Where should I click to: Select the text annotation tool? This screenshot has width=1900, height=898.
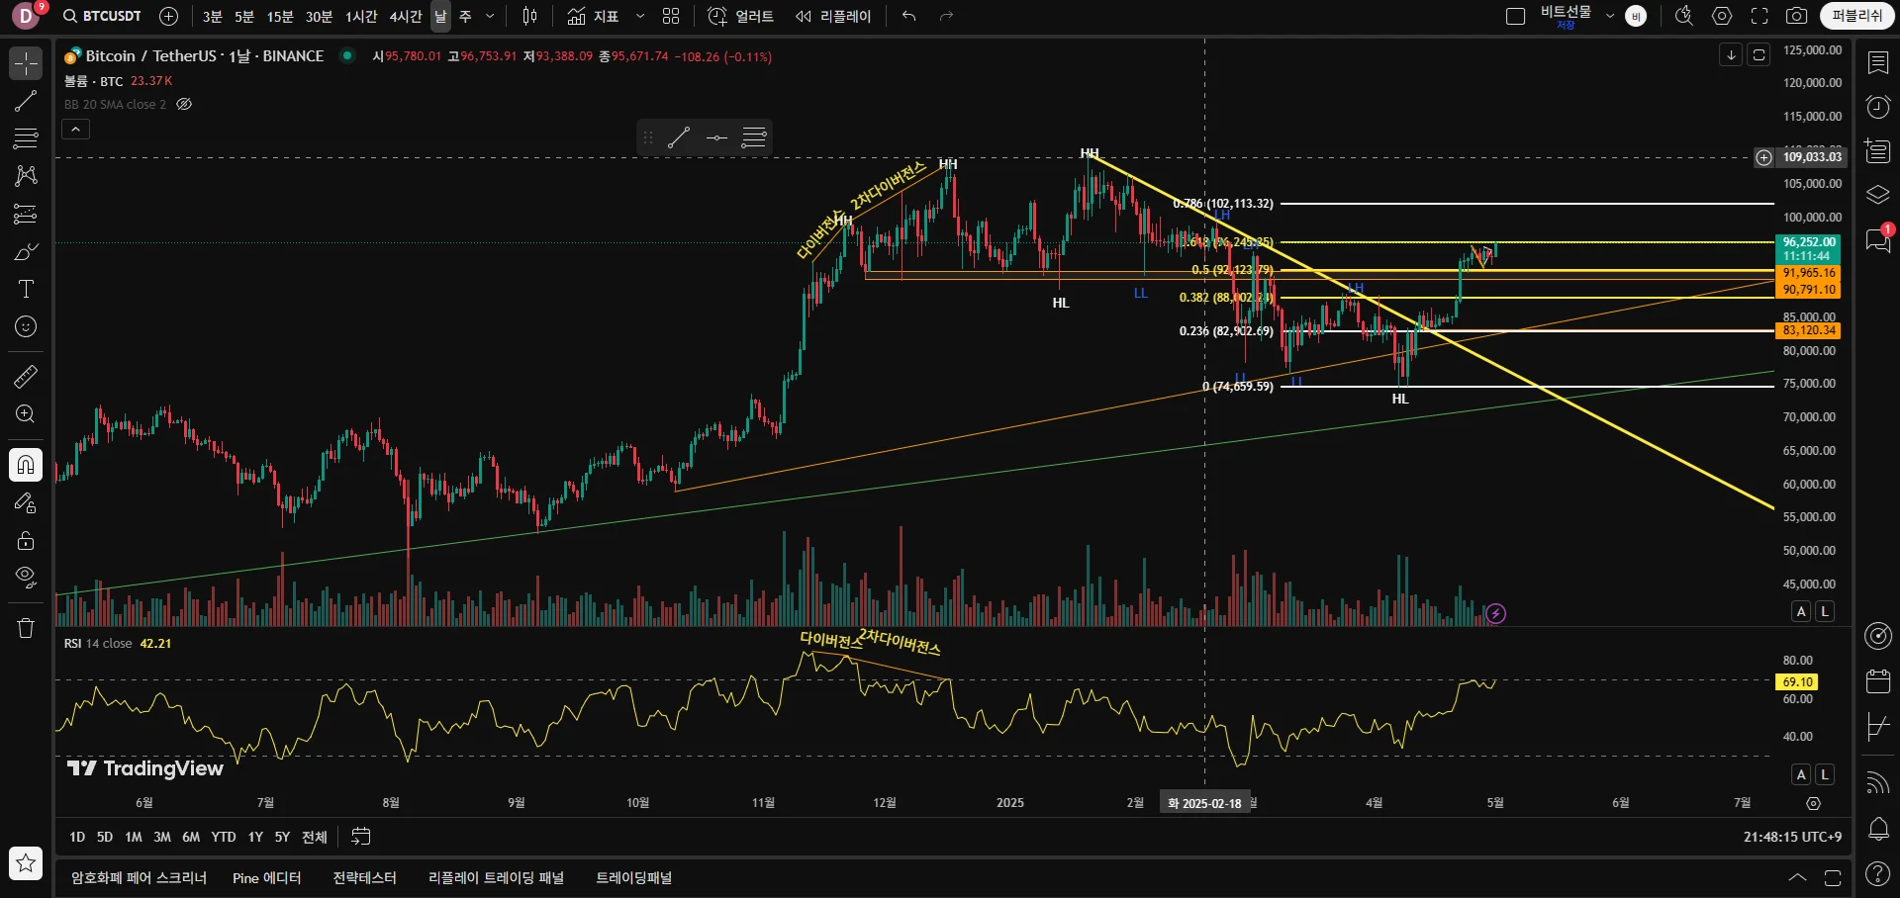point(26,289)
